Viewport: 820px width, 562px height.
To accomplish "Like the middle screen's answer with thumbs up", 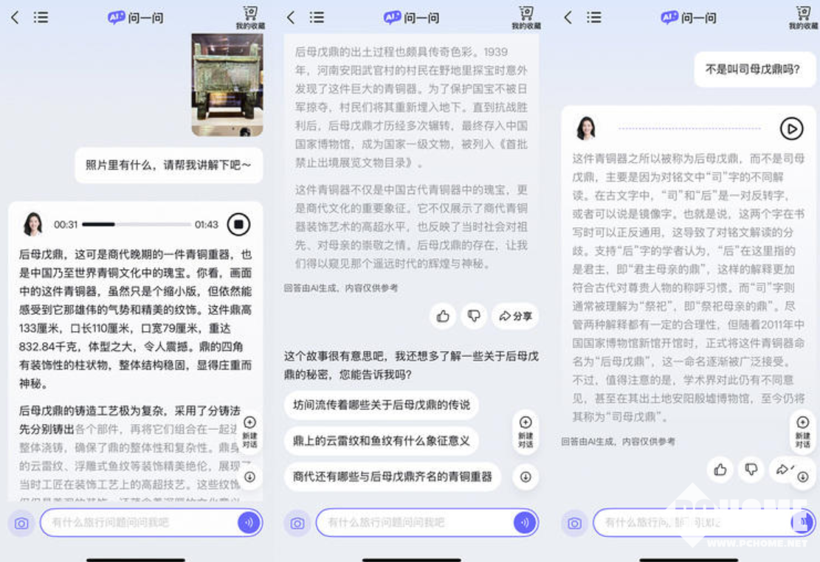I will coord(444,316).
